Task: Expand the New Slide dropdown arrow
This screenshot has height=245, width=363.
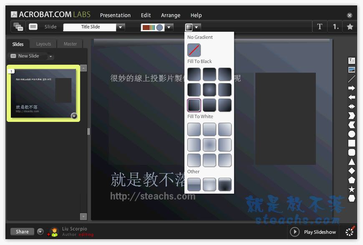Action: (51, 56)
